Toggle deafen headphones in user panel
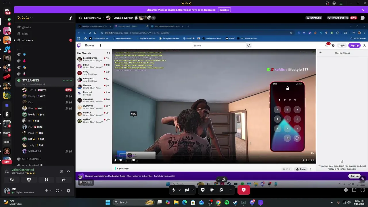 coord(57,191)
